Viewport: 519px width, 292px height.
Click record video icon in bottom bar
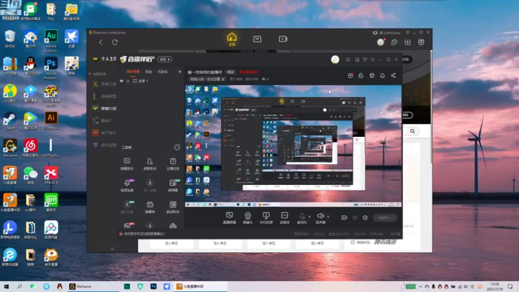(344, 217)
